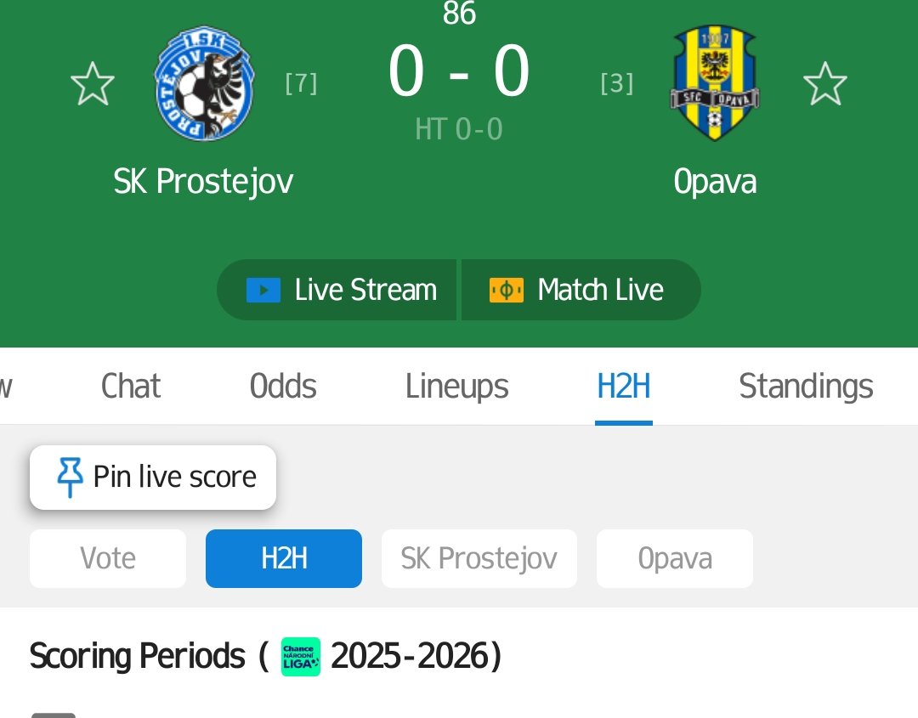Click the blue pin icon
Image resolution: width=918 pixels, height=718 pixels.
[70, 477]
